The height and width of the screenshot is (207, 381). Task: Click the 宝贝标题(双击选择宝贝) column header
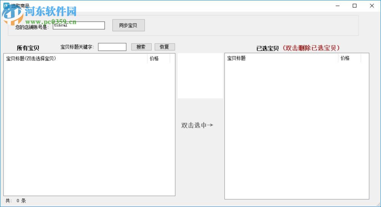point(75,59)
